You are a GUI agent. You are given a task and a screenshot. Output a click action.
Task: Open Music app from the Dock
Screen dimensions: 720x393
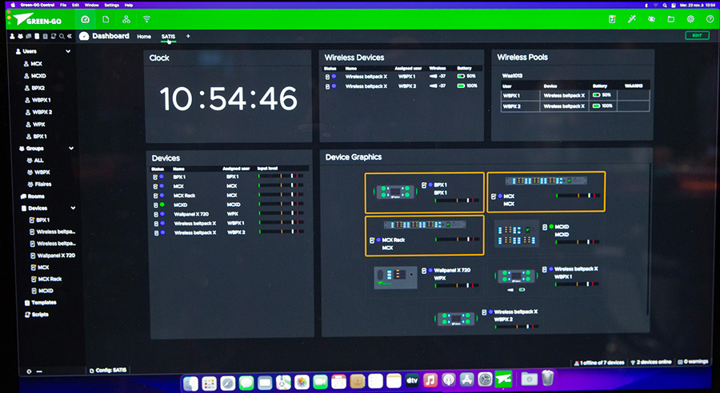[430, 380]
